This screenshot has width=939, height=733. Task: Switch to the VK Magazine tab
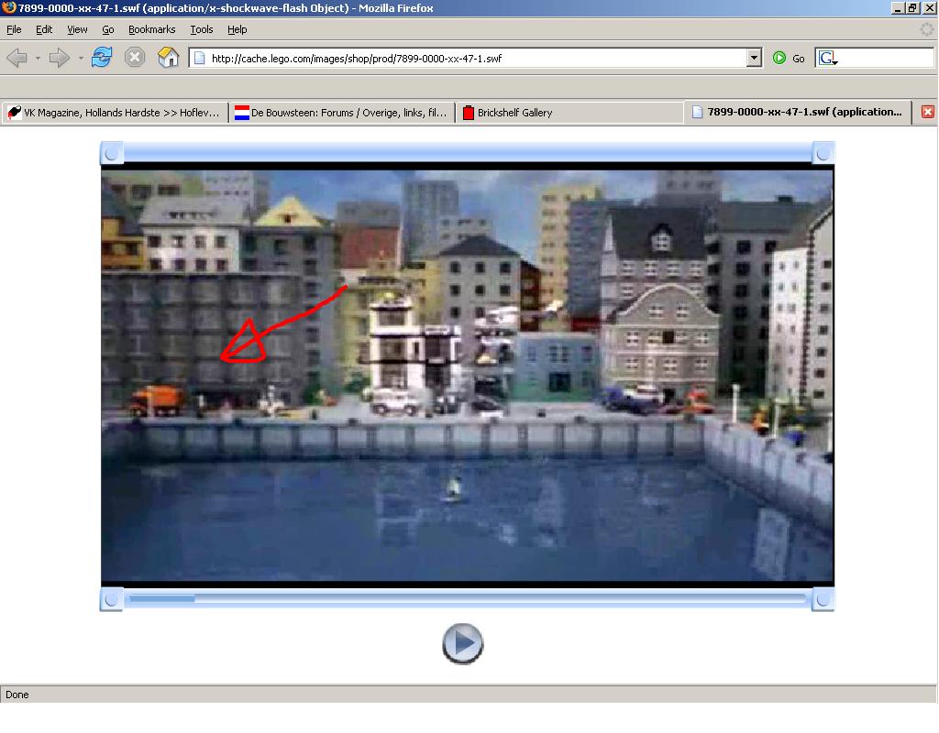click(114, 113)
